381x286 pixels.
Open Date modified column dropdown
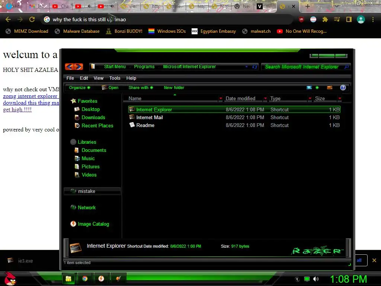pyautogui.click(x=265, y=98)
